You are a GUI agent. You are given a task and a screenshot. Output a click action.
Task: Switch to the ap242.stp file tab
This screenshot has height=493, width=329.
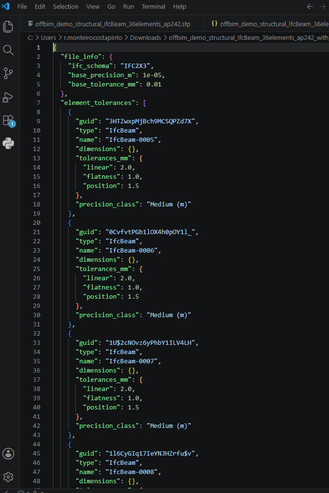[x=112, y=24]
